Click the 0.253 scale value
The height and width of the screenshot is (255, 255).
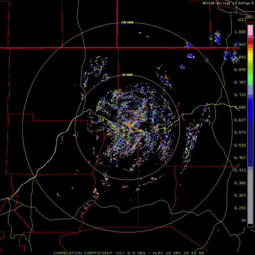(x=240, y=208)
